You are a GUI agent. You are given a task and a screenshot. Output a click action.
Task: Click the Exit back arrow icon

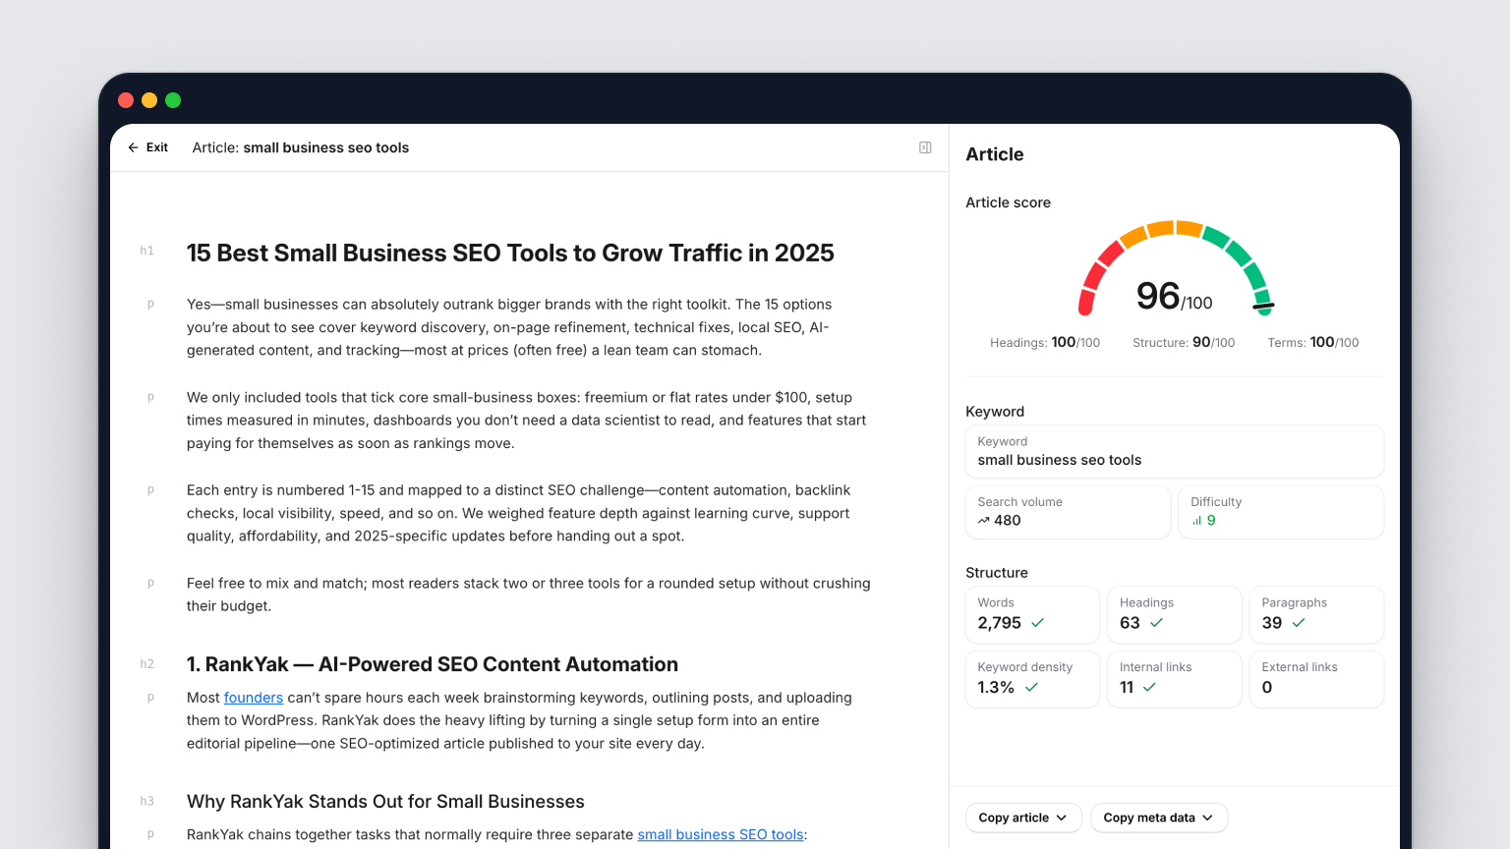133,147
